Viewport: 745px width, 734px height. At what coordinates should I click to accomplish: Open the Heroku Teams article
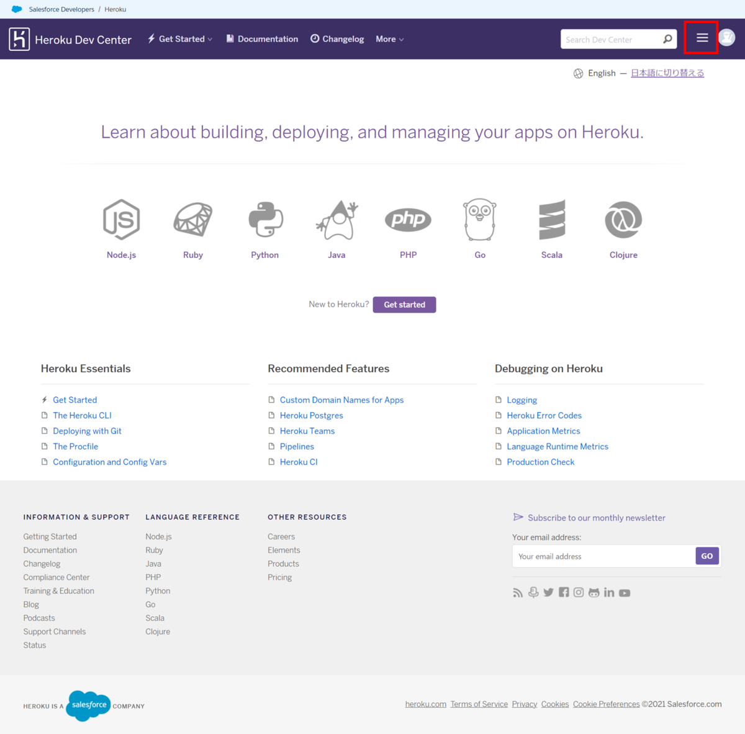pyautogui.click(x=307, y=431)
